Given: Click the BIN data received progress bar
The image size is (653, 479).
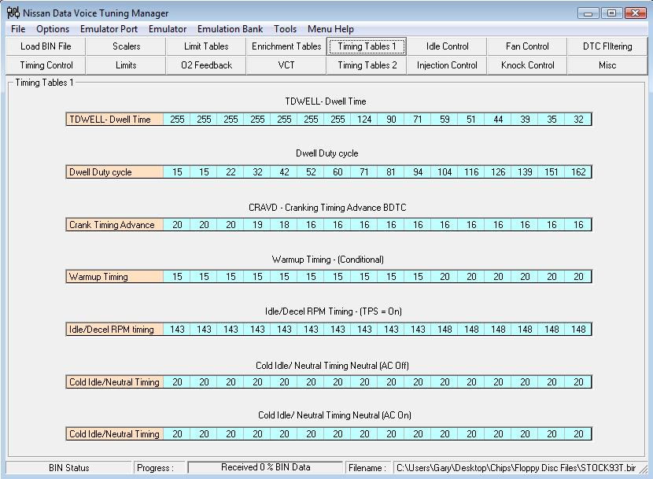Looking at the screenshot, I should point(265,467).
